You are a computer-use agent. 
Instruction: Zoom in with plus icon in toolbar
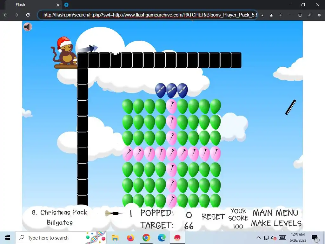coord(281,15)
